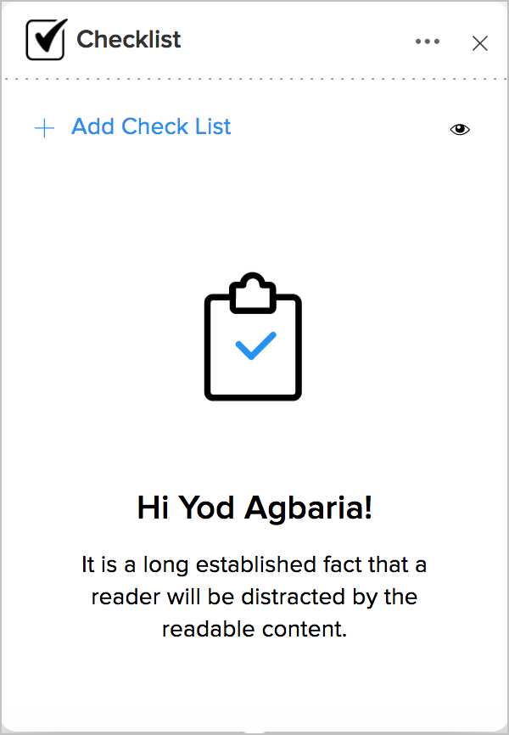Click the word "Add" in Add Check List
509x735 pixels.
[93, 127]
